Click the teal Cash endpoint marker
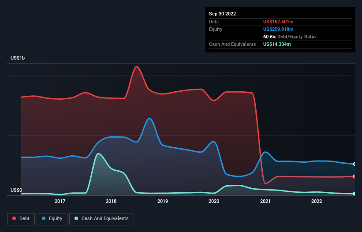The height and width of the screenshot is (232, 362). tap(355, 194)
